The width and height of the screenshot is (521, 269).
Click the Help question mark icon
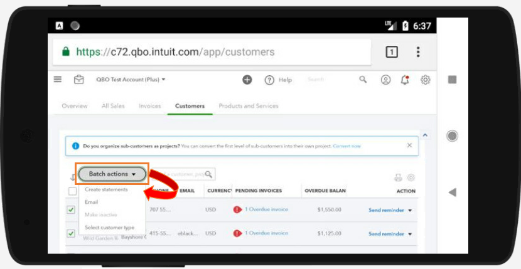click(269, 80)
